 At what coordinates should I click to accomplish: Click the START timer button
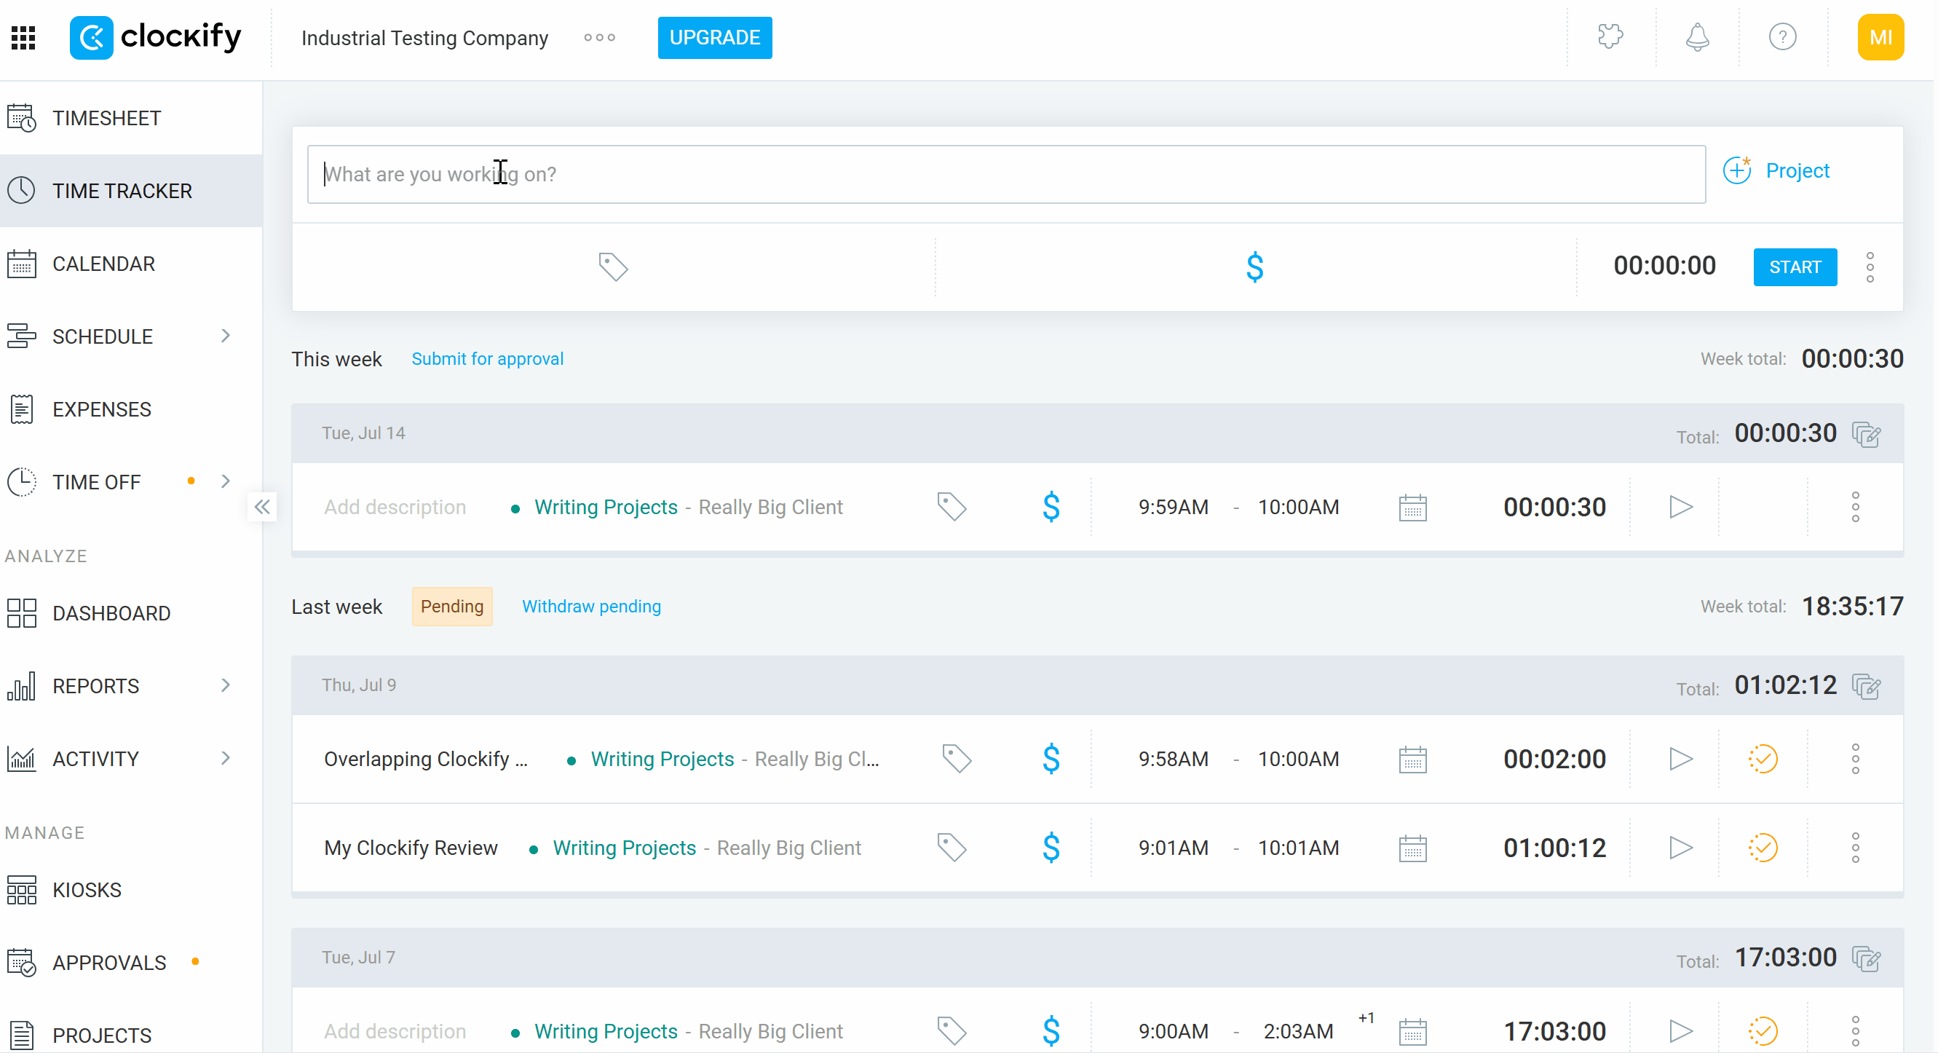[1795, 267]
